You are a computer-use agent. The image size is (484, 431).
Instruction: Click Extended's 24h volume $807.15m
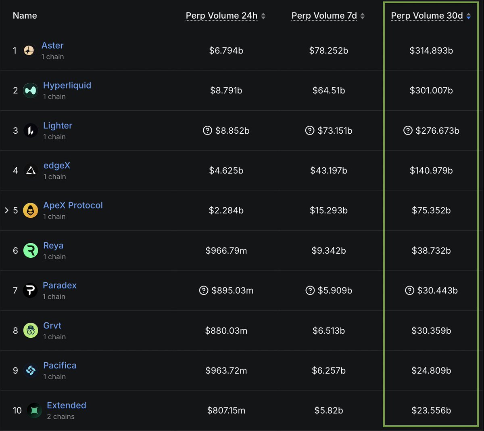[226, 410]
